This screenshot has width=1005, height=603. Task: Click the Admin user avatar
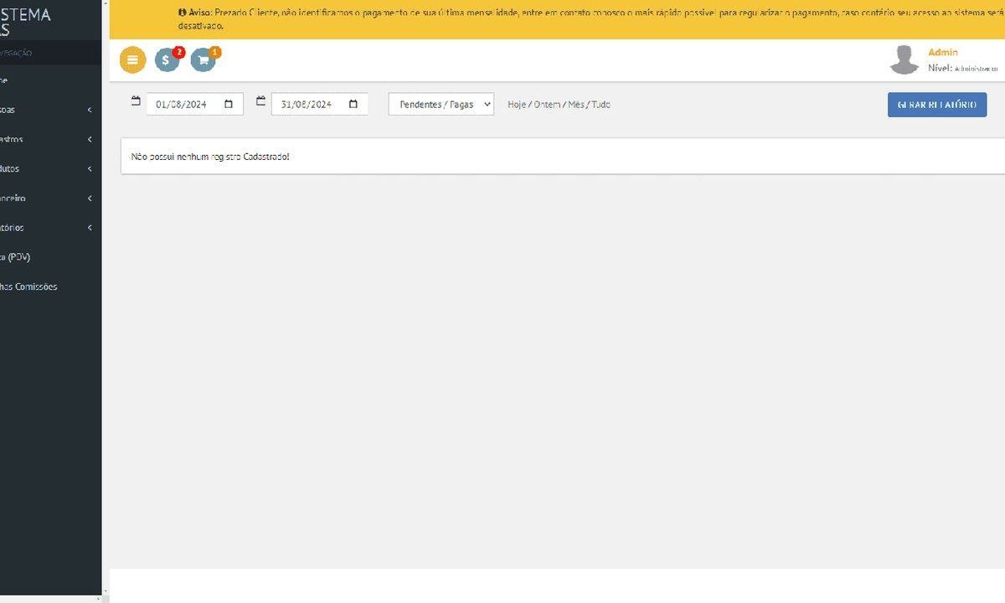click(x=904, y=59)
